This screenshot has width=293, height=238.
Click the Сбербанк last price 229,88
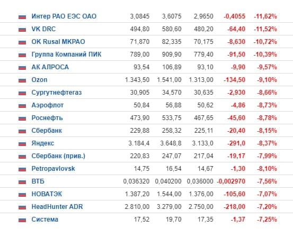139,131
